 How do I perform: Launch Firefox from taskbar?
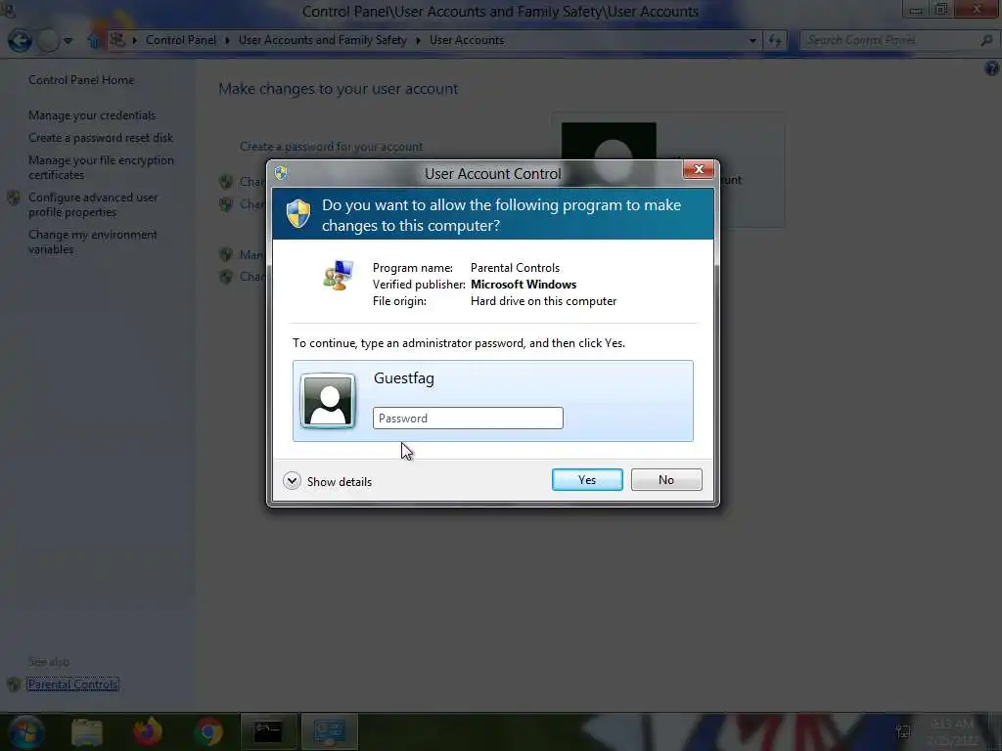[x=148, y=731]
